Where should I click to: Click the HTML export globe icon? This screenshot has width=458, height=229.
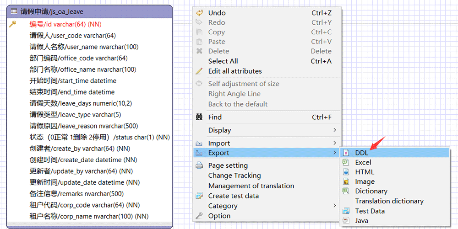tap(346, 172)
